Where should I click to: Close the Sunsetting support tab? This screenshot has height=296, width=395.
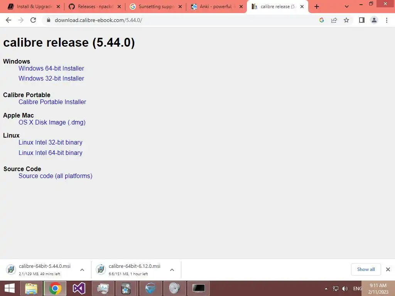coord(180,7)
